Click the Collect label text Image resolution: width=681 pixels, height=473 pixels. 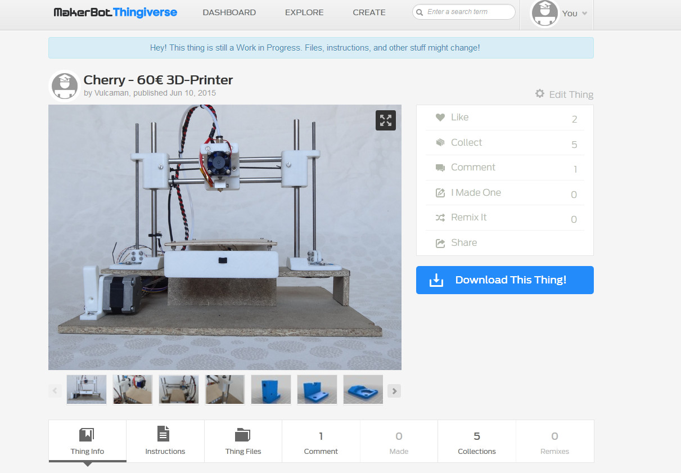pyautogui.click(x=467, y=142)
